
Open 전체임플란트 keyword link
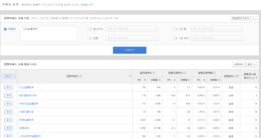coord(26,120)
